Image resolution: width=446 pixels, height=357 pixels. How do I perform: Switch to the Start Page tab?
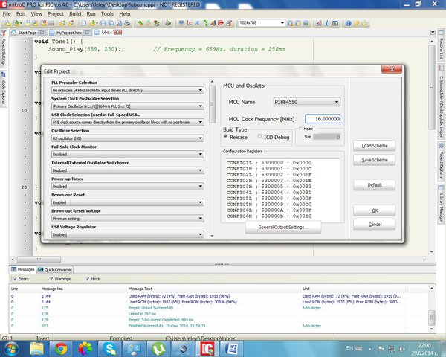(28, 33)
